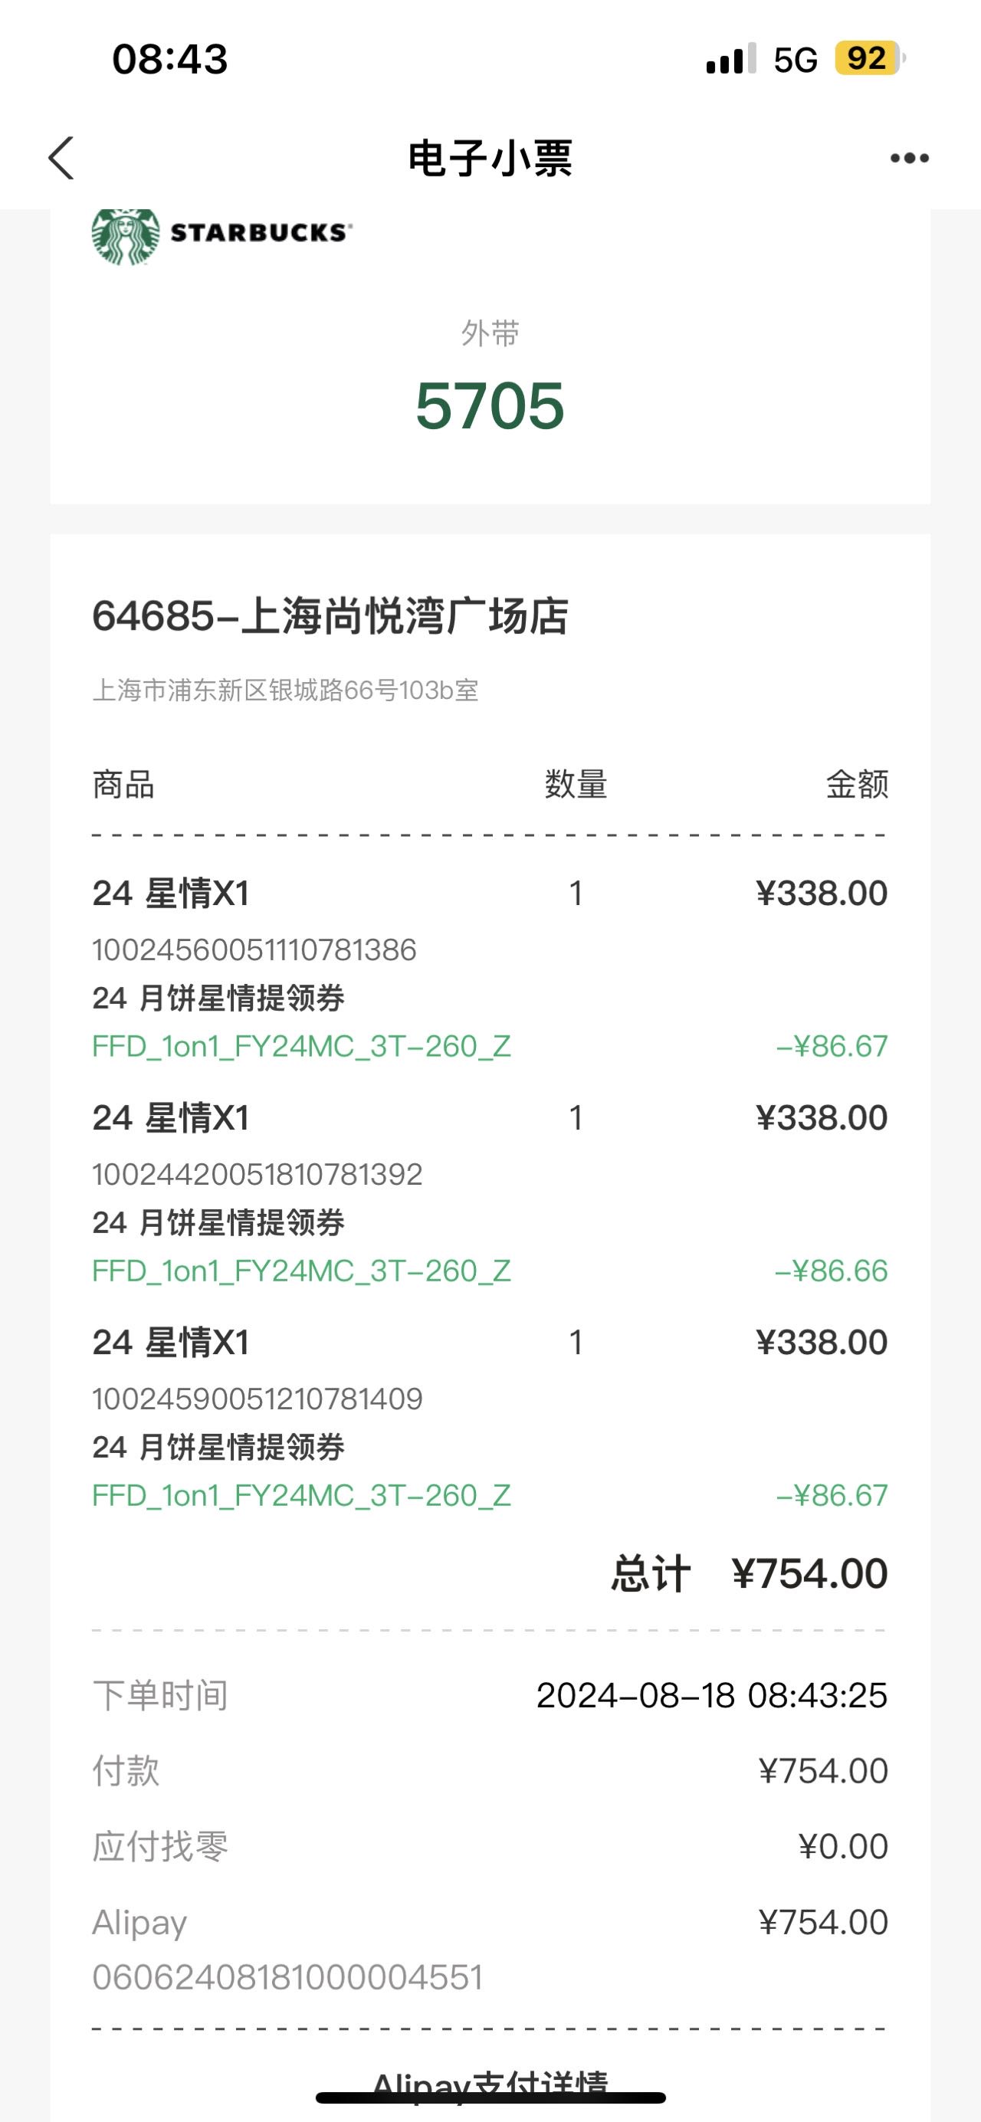981x2122 pixels.
Task: Tap the cellular signal bars icon
Action: tap(730, 59)
